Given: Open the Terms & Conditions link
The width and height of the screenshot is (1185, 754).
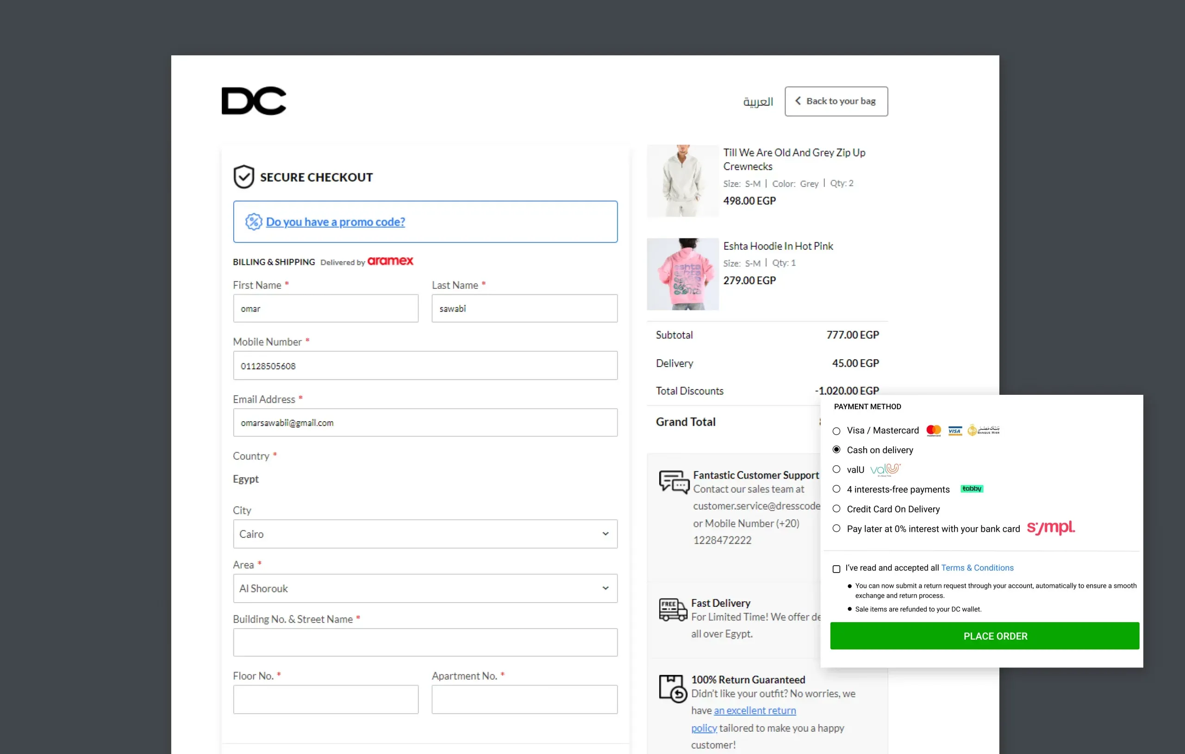Looking at the screenshot, I should pyautogui.click(x=977, y=567).
